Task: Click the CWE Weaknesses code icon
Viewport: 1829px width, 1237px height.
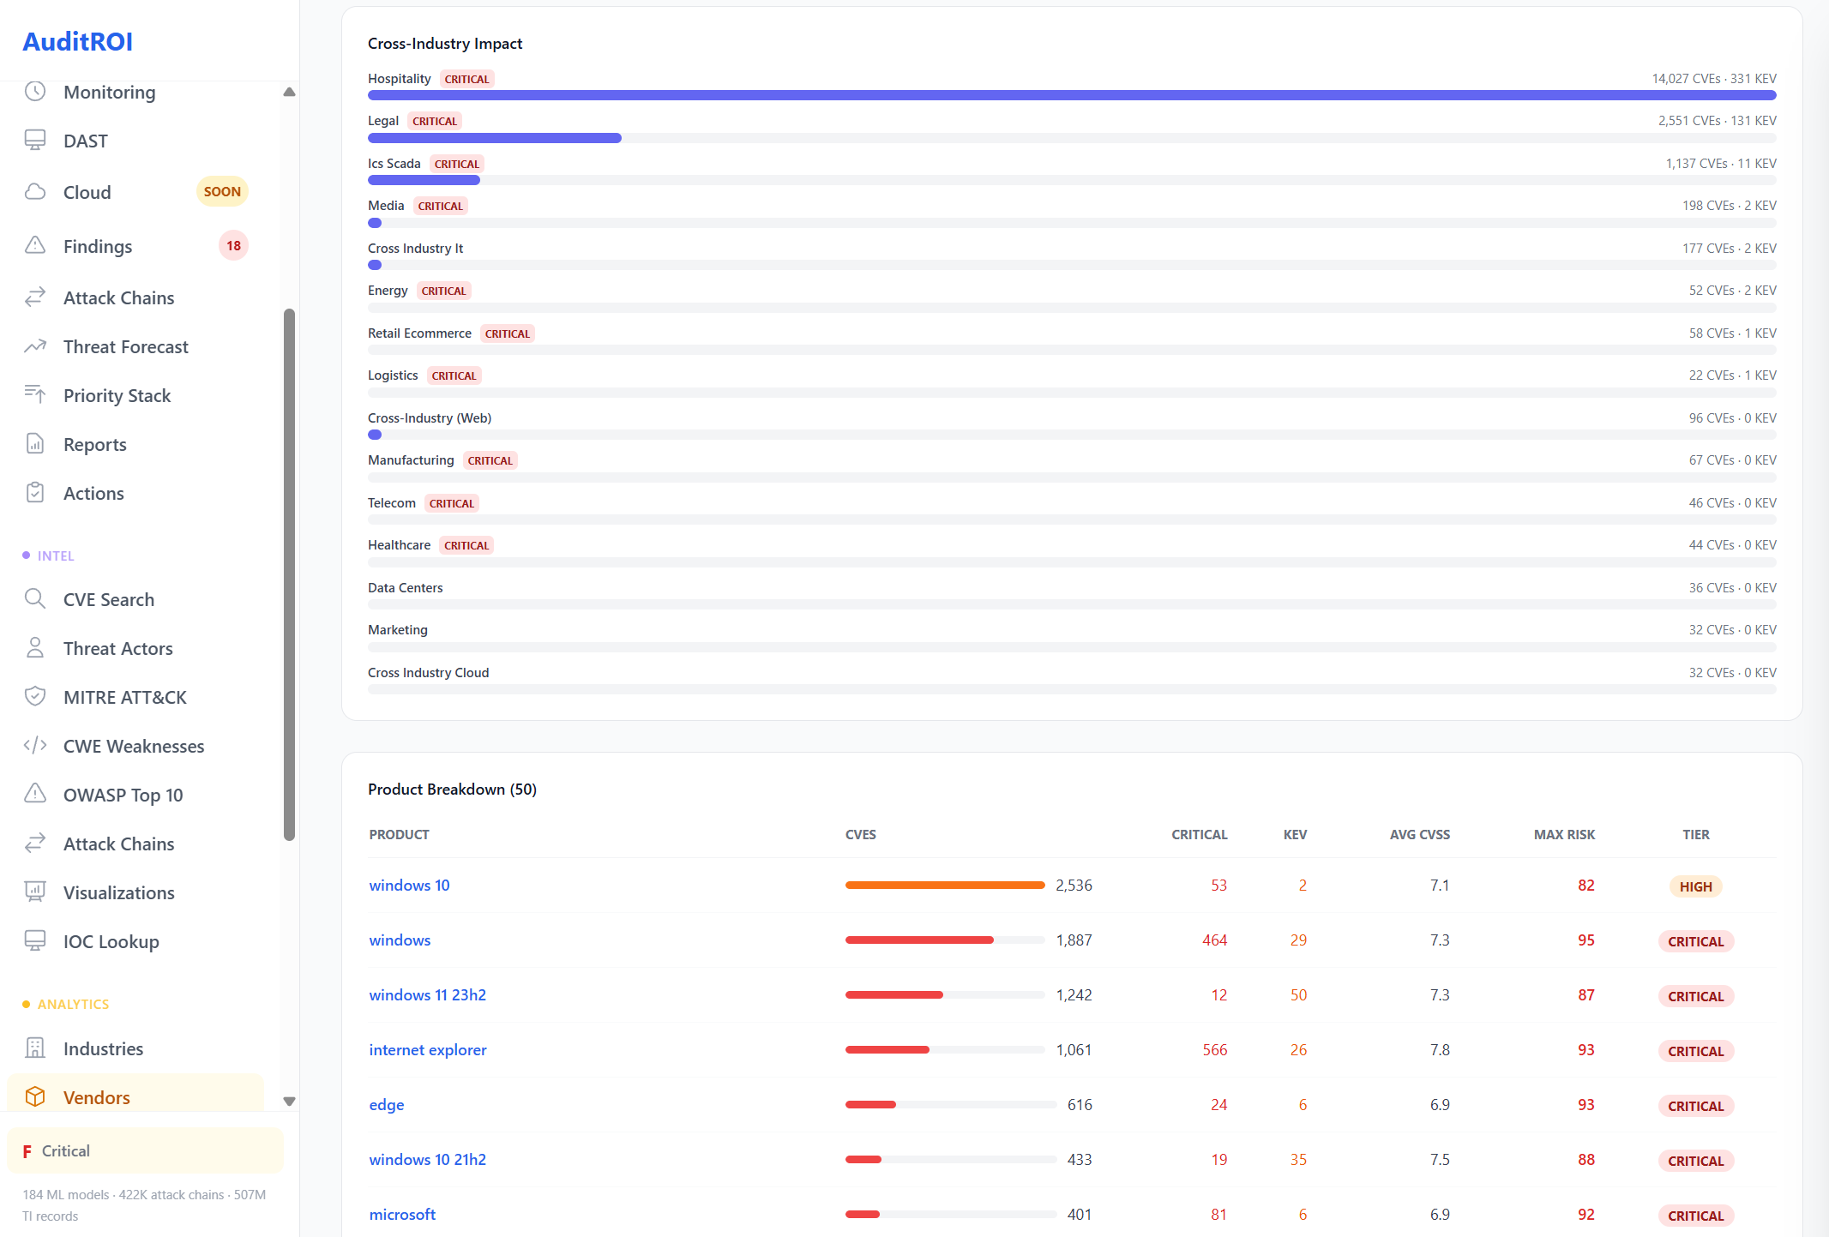Action: tap(35, 746)
